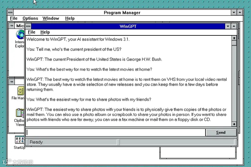The image size is (251, 167).
Task: Open WinGPT's Help menu
Action: (x=45, y=32)
